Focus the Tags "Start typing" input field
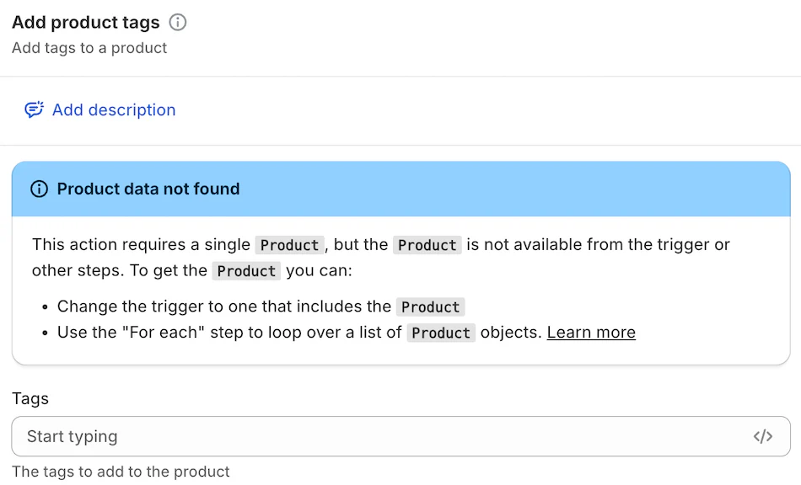This screenshot has height=485, width=801. [x=379, y=436]
